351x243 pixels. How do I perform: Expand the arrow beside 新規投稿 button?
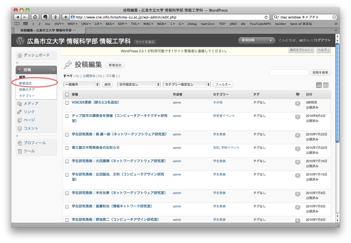(x=271, y=41)
